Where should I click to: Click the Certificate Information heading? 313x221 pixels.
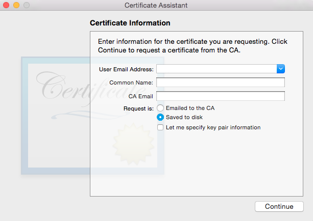tap(130, 23)
